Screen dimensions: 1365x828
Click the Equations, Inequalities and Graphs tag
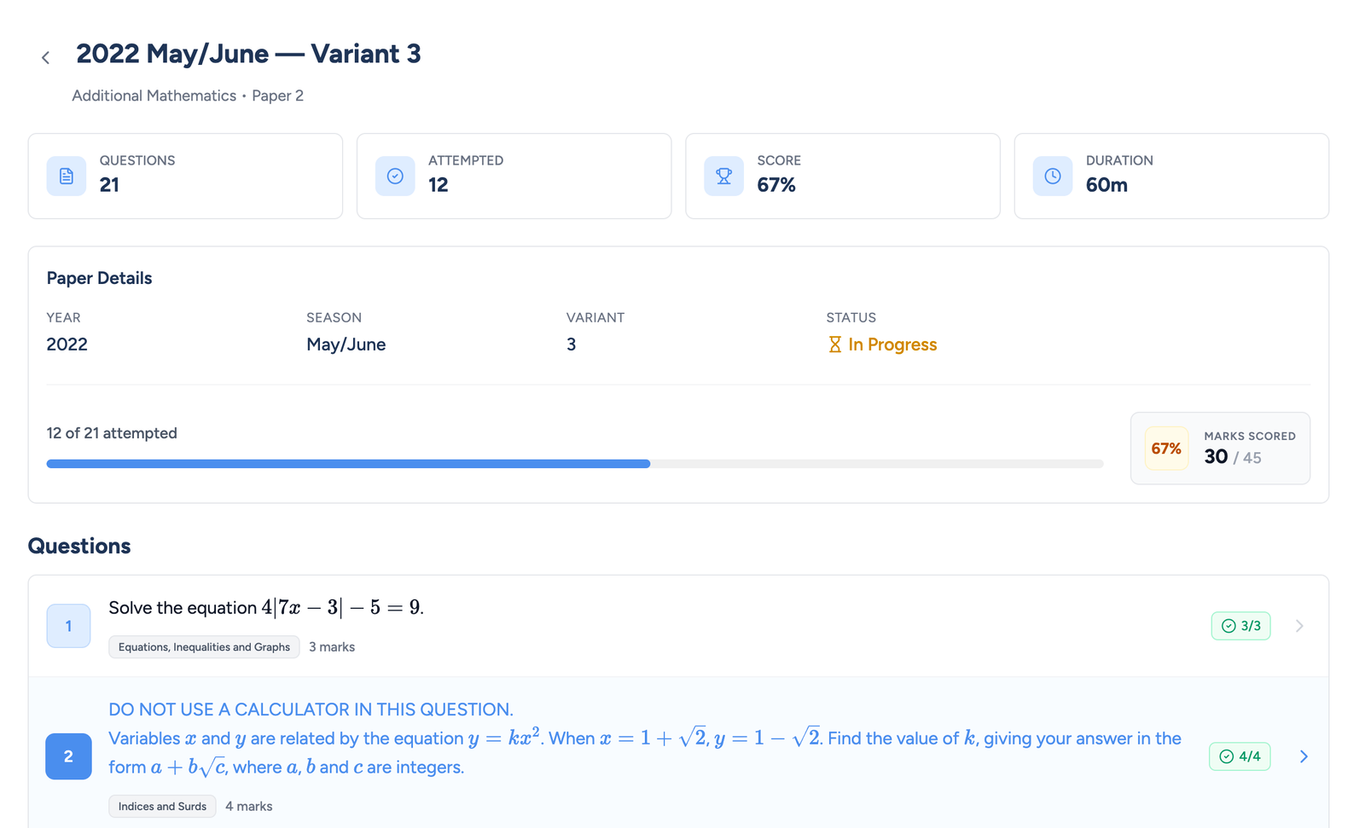(x=204, y=647)
